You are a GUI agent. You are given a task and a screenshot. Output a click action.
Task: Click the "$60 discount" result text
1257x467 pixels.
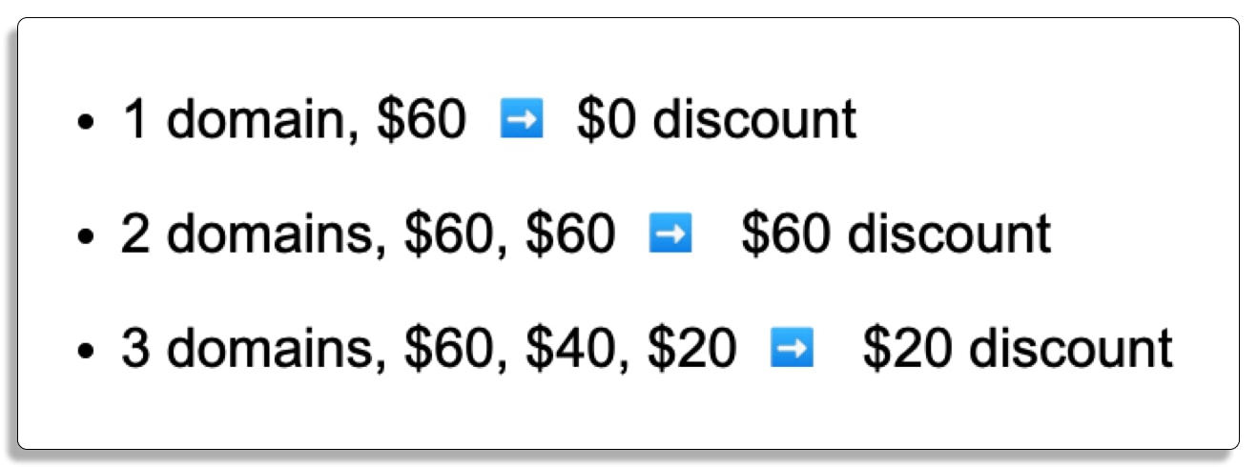tap(896, 234)
